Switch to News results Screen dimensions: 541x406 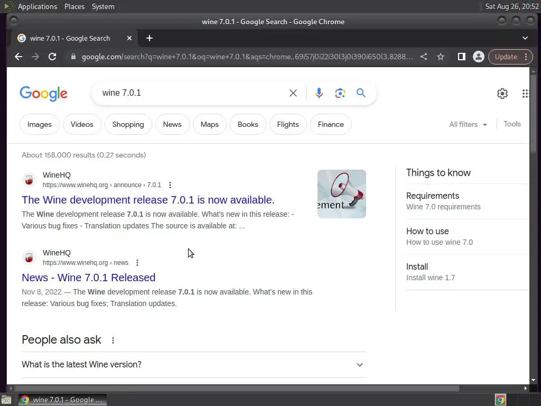(x=172, y=124)
